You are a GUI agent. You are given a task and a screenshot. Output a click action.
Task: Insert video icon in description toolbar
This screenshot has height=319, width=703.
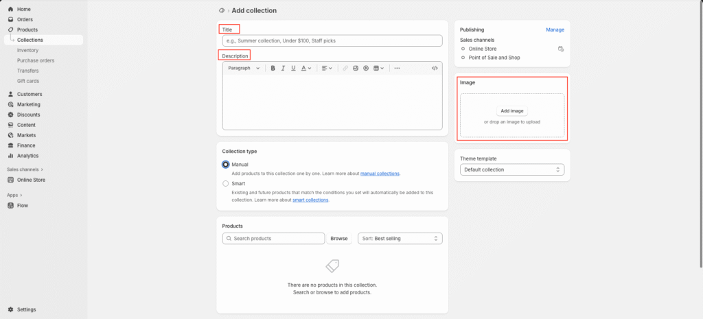366,68
